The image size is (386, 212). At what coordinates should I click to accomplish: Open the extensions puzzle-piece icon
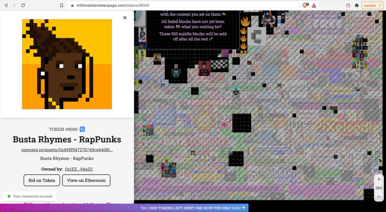point(356,5)
